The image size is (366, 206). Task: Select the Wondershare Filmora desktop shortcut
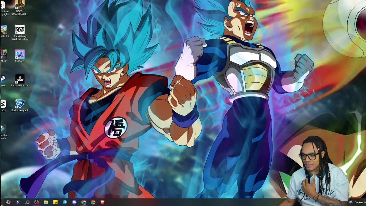tap(4, 132)
